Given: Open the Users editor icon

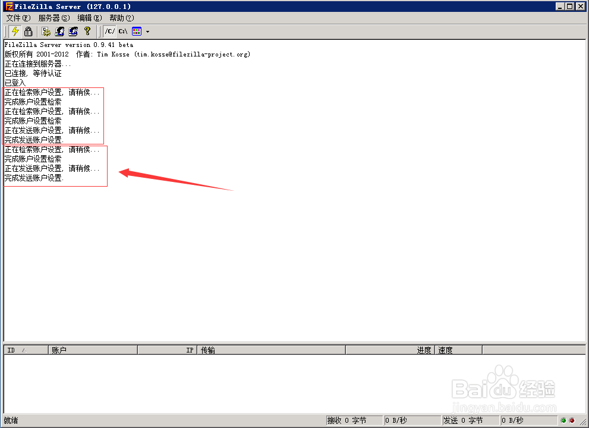Looking at the screenshot, I should (x=59, y=31).
